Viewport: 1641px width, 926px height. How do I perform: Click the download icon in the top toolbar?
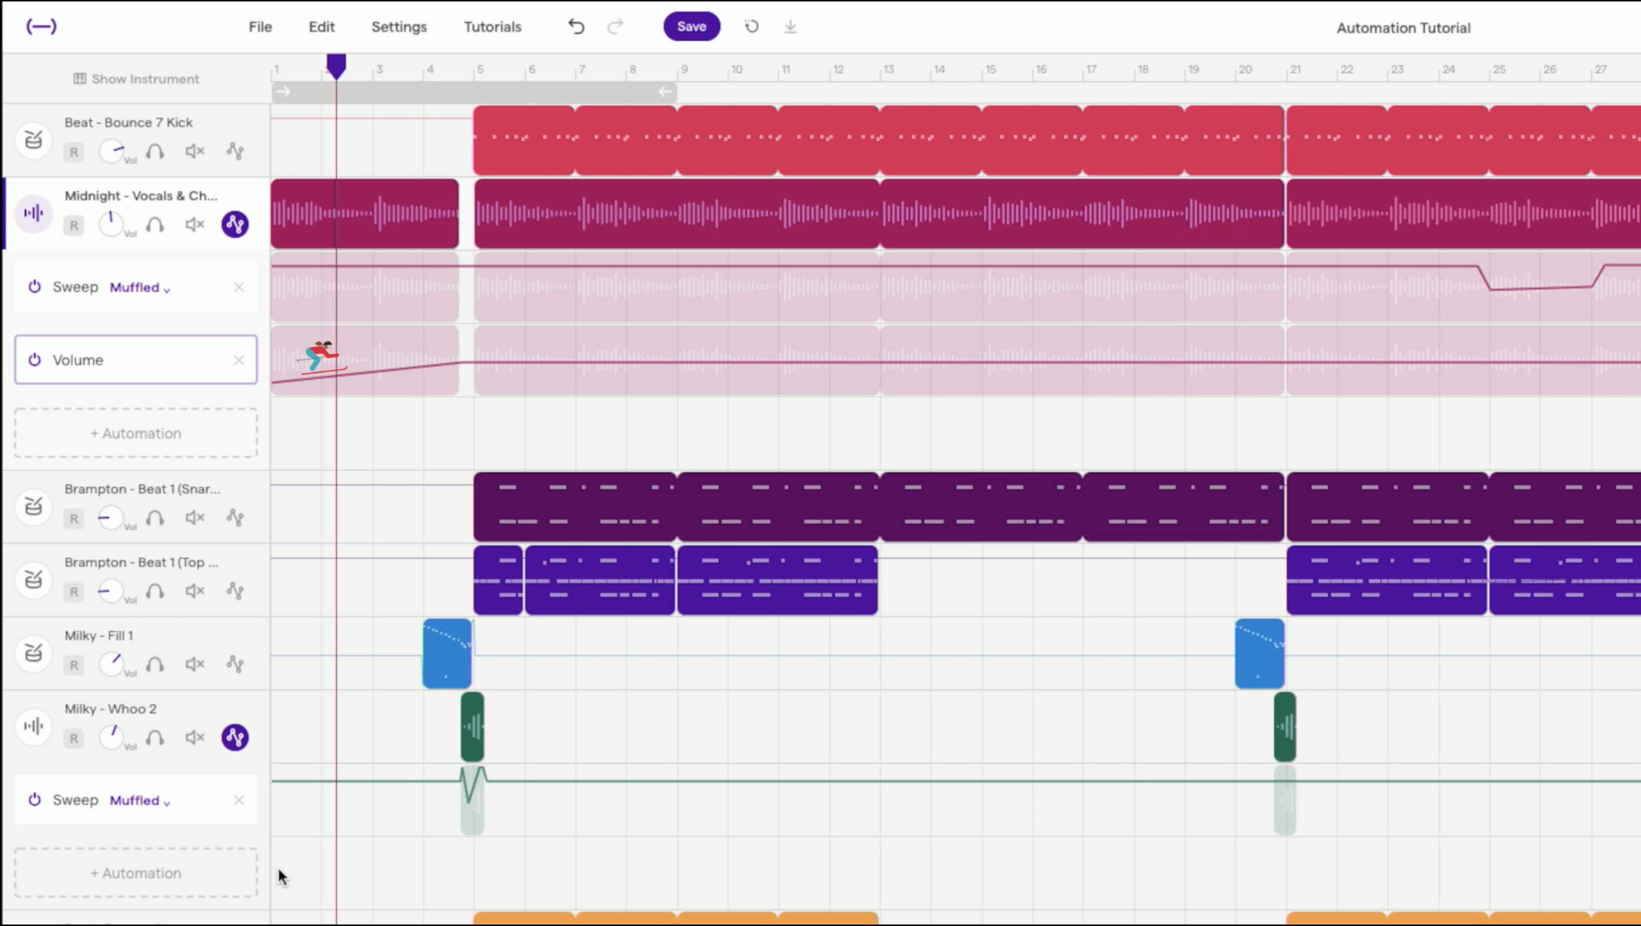pyautogui.click(x=790, y=26)
